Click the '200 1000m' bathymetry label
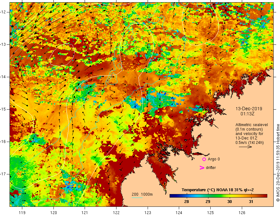 tap(142, 194)
